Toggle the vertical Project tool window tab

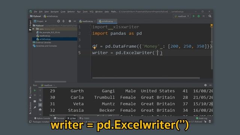pyautogui.click(x=30, y=25)
